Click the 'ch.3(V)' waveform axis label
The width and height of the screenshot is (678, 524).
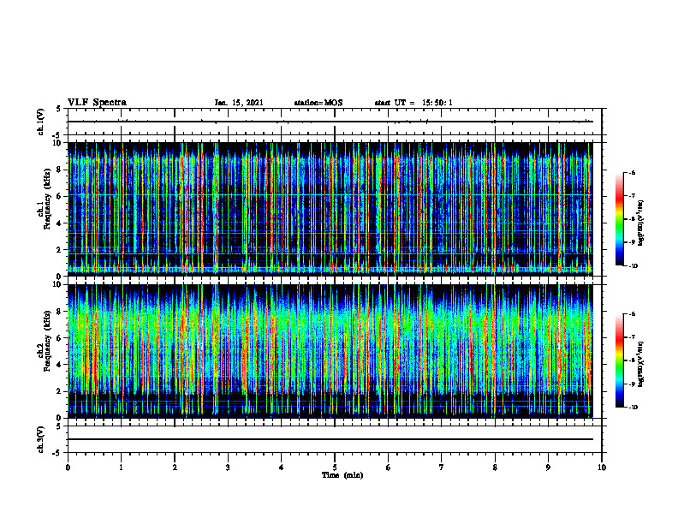coord(41,439)
